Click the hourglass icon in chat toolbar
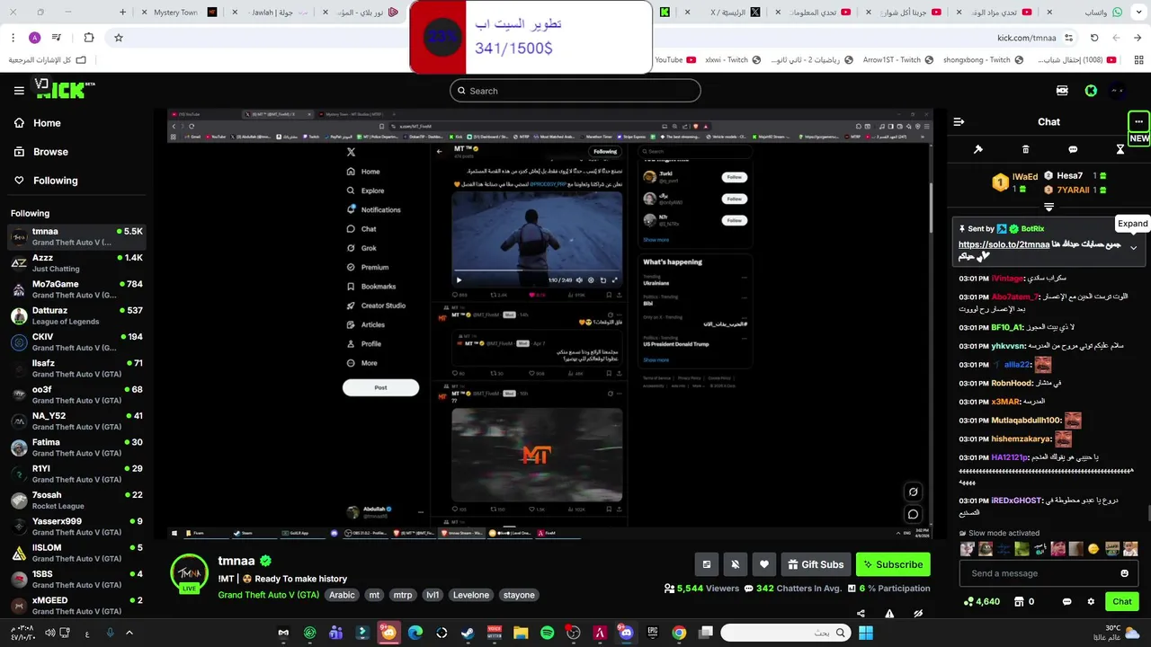 tap(1120, 149)
